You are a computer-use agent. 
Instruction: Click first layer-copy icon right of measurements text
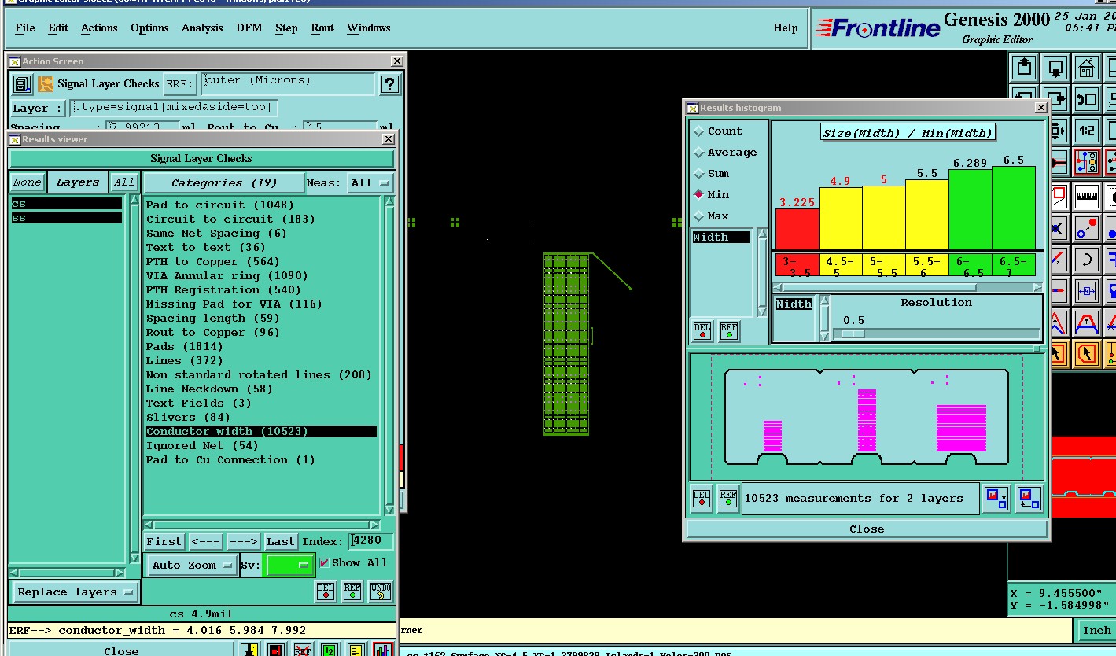[x=997, y=499]
